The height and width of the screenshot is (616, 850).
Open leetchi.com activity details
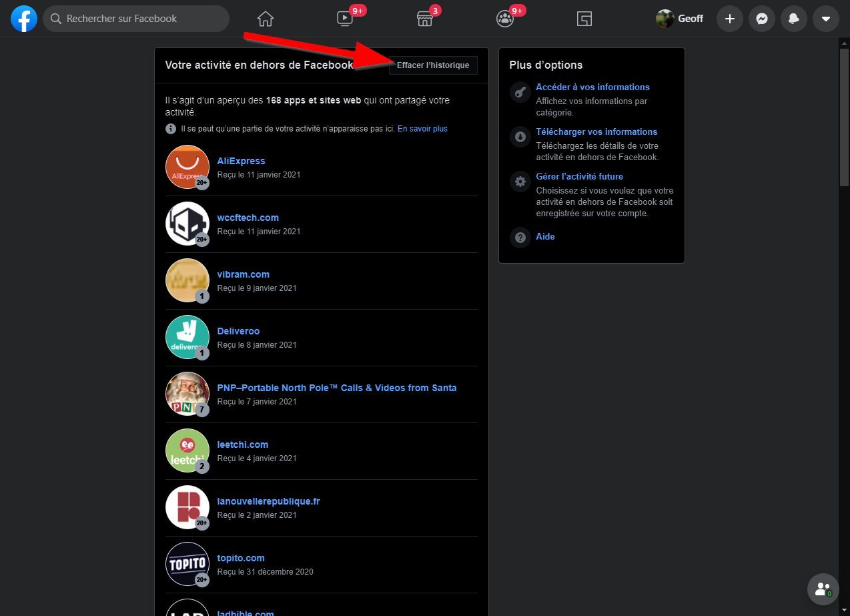pyautogui.click(x=243, y=444)
